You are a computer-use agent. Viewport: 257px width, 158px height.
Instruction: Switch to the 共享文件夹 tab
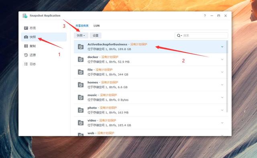[82, 26]
